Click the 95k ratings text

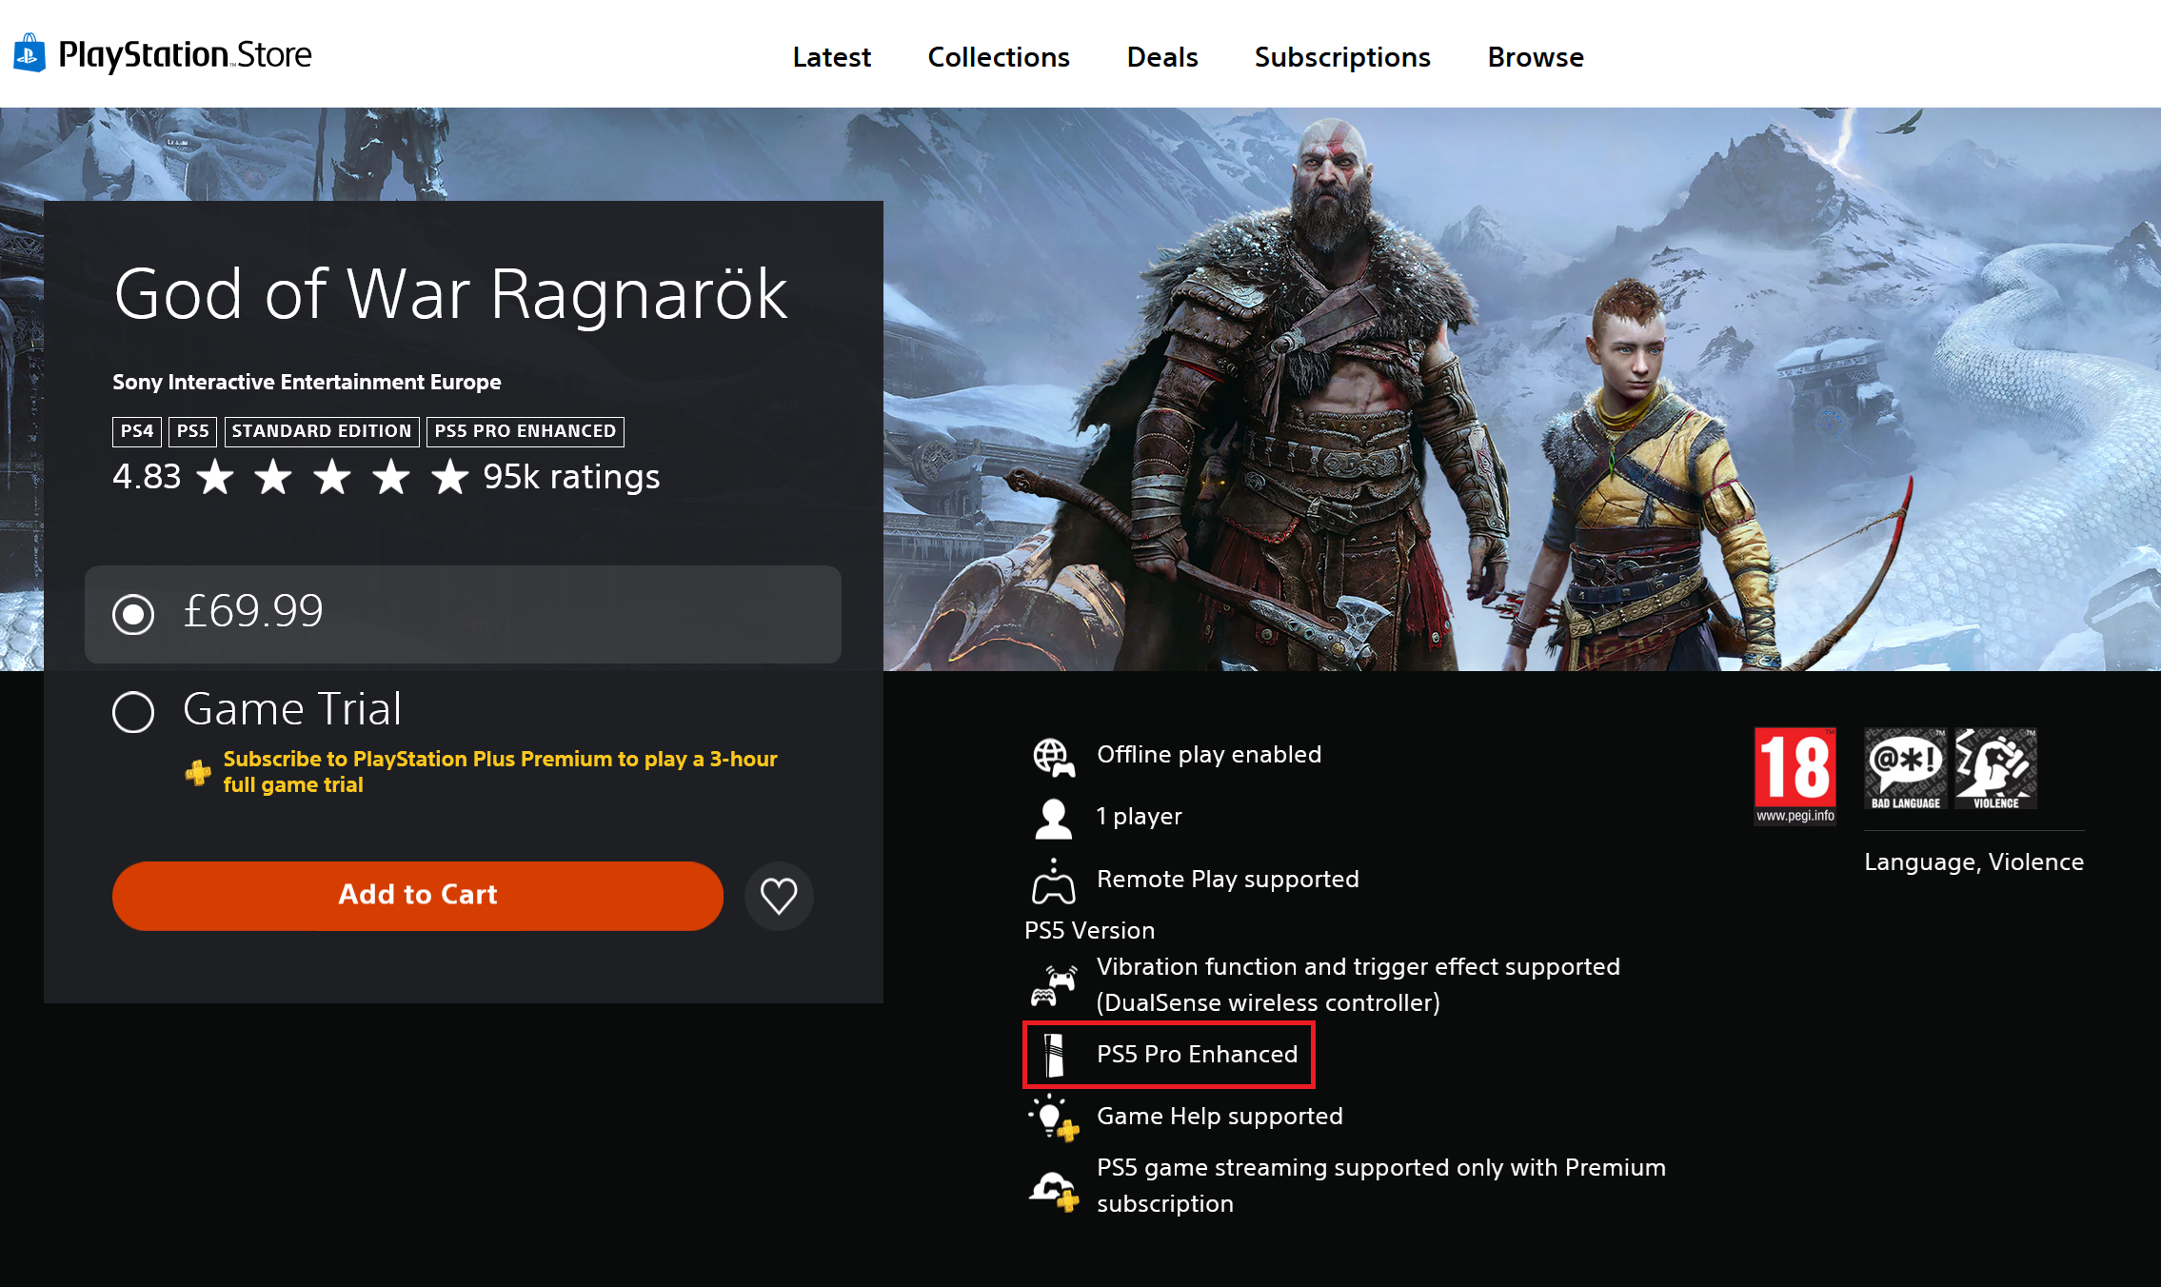click(x=571, y=477)
